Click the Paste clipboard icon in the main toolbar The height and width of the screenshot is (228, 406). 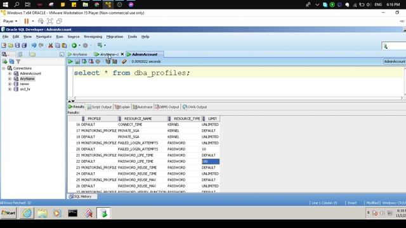[64, 46]
